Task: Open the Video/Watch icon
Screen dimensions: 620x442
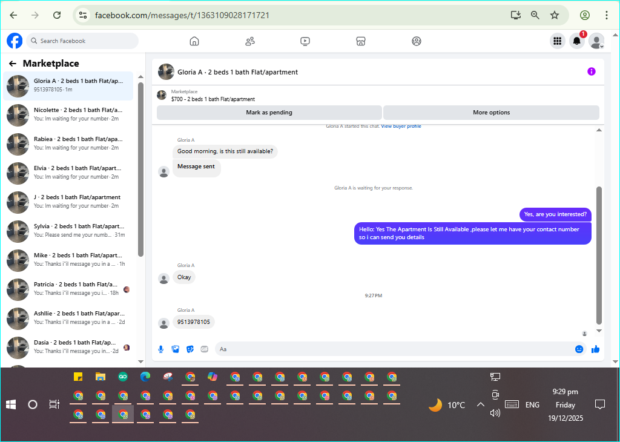Action: [x=305, y=41]
